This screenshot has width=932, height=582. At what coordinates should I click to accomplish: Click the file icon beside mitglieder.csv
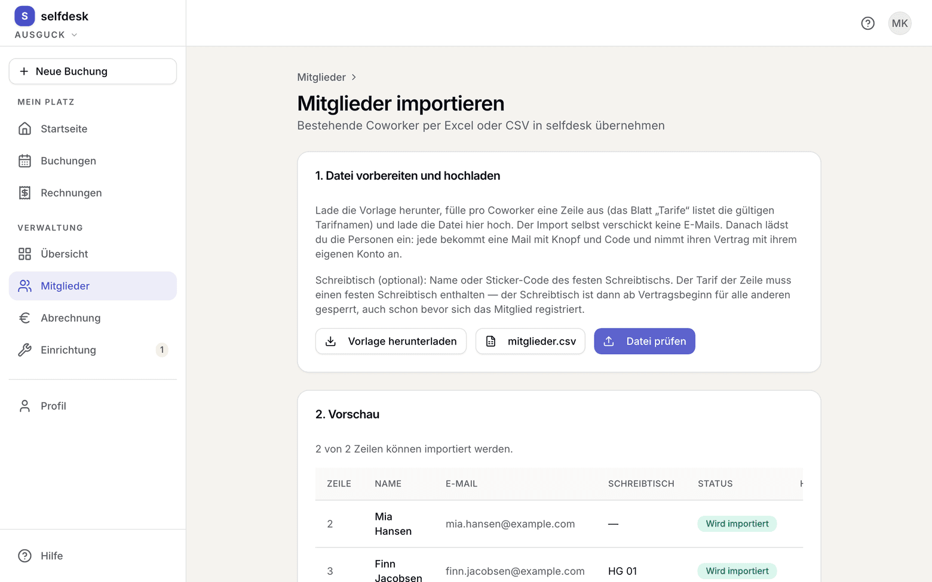(490, 341)
